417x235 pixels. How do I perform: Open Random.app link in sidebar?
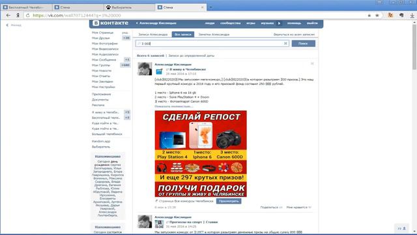pos(101,141)
